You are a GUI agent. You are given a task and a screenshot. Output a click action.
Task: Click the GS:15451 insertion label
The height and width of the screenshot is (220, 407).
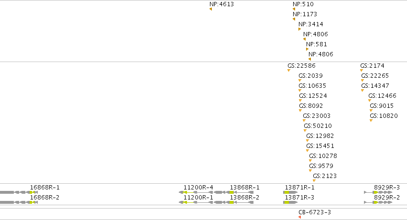click(320, 146)
